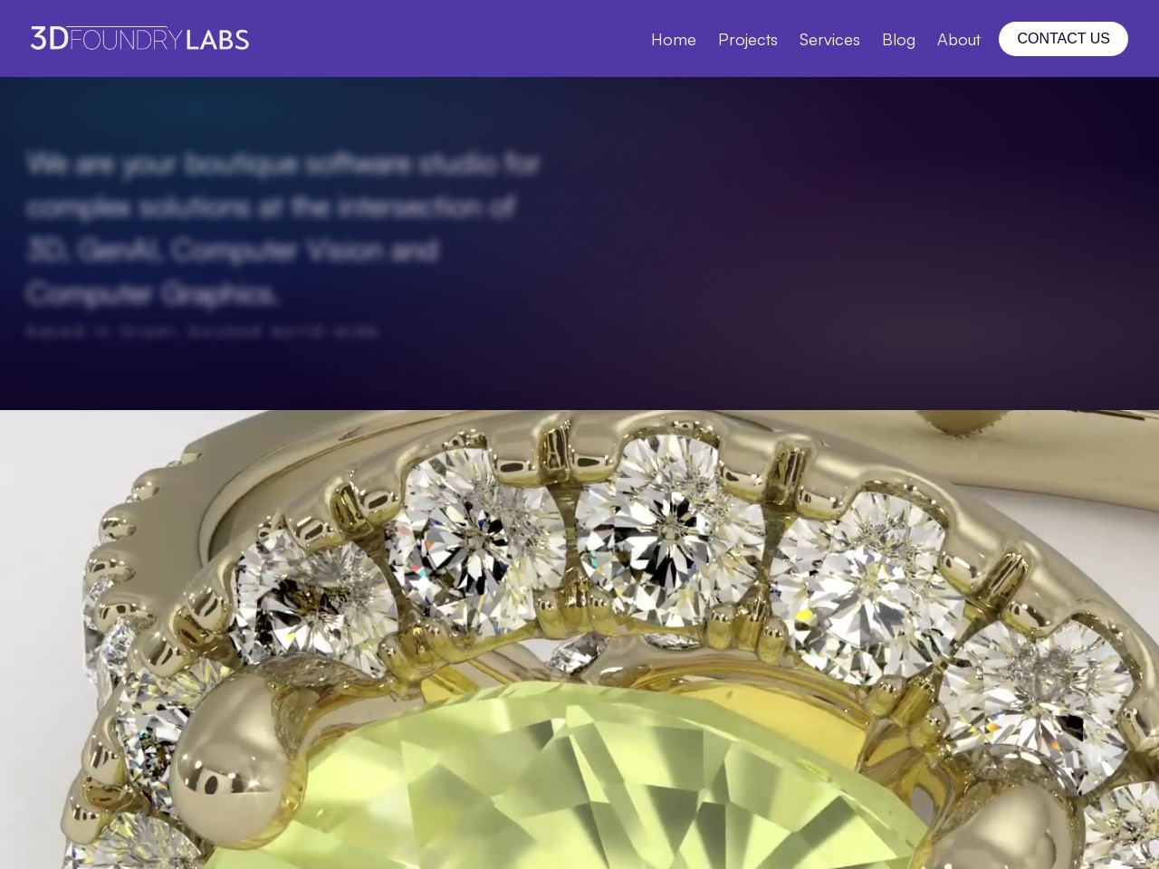Click the '3D' part of the logo
The image size is (1159, 869).
point(50,38)
